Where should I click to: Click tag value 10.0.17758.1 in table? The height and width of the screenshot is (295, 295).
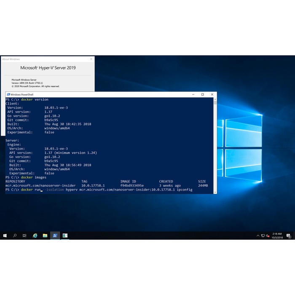(93, 185)
